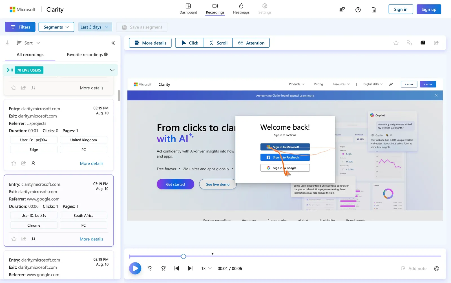Favorite the South Africa recording with star
The width and height of the screenshot is (451, 283).
14,239
